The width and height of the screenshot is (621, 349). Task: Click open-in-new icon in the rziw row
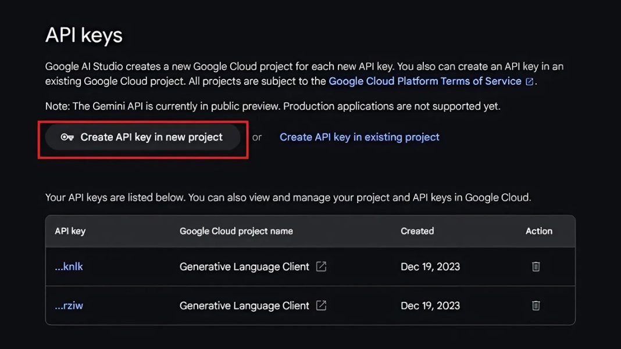coord(321,305)
